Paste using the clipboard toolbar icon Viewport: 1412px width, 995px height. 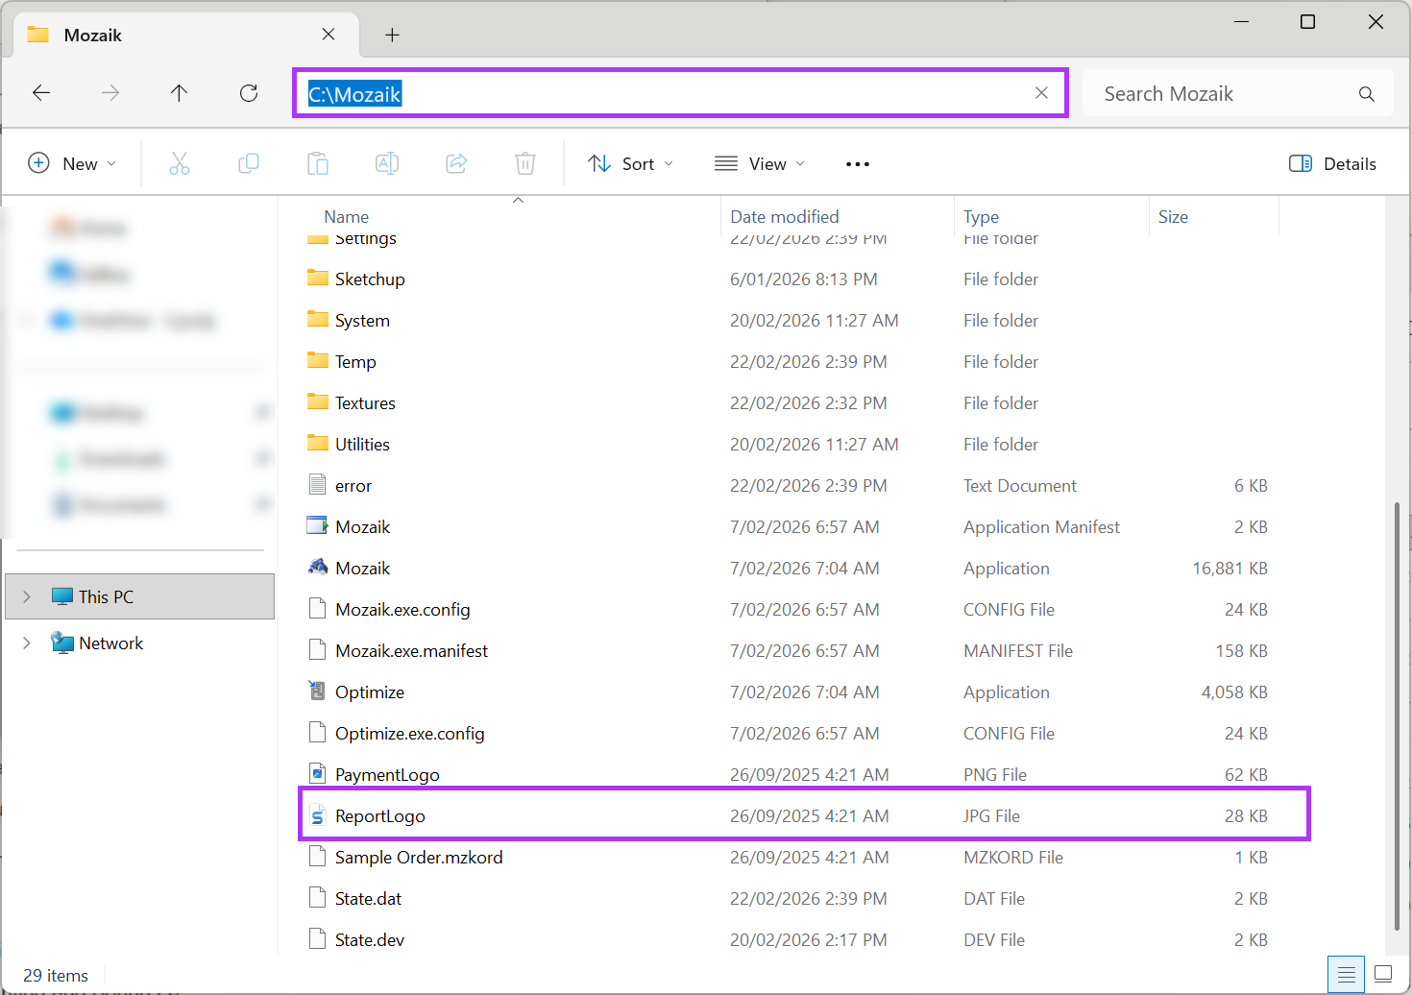[x=318, y=163]
